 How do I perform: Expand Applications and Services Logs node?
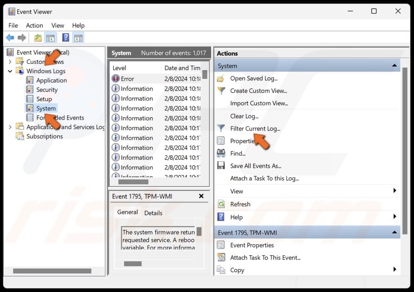(10, 127)
